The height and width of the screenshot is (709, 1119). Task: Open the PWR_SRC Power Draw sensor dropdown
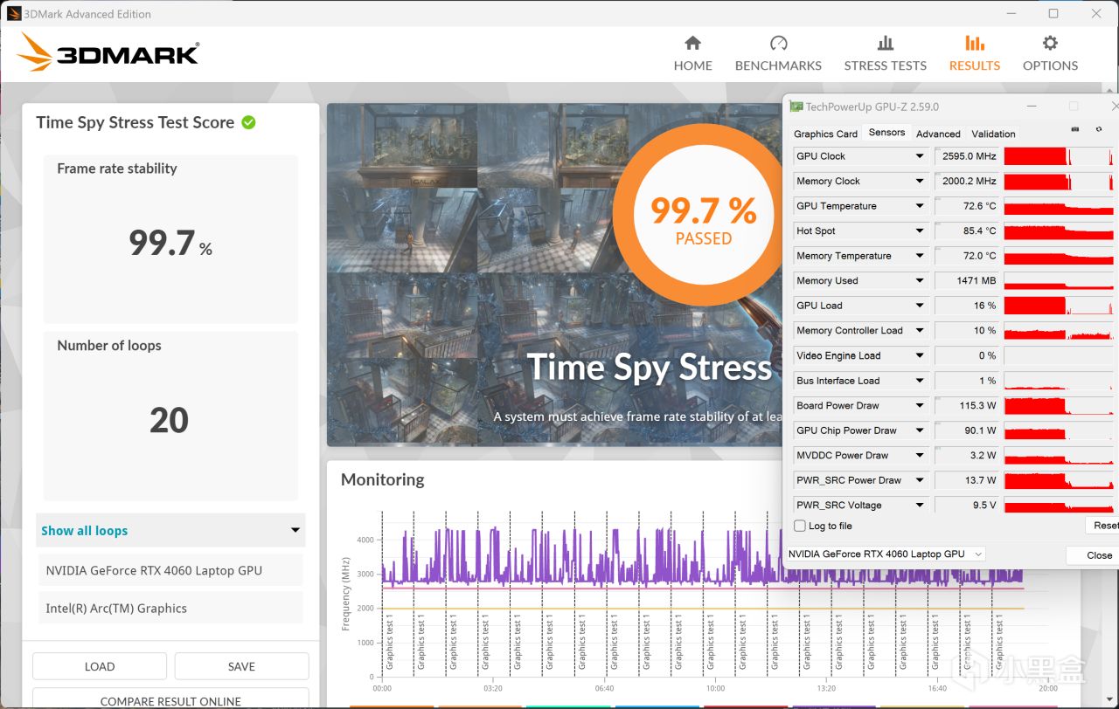point(920,480)
